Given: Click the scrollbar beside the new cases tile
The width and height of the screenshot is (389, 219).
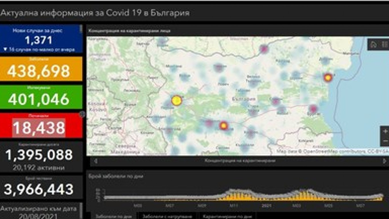Looking at the screenshot, I should point(81,29).
